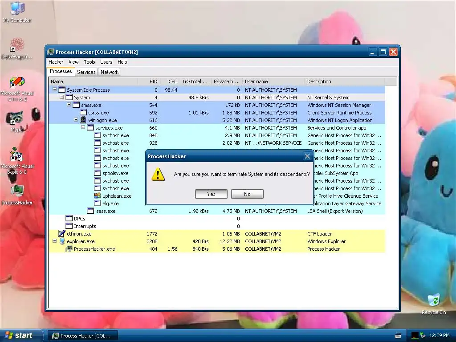Collapse the System Idle Process tree node
This screenshot has height=342, width=456.
(x=54, y=90)
